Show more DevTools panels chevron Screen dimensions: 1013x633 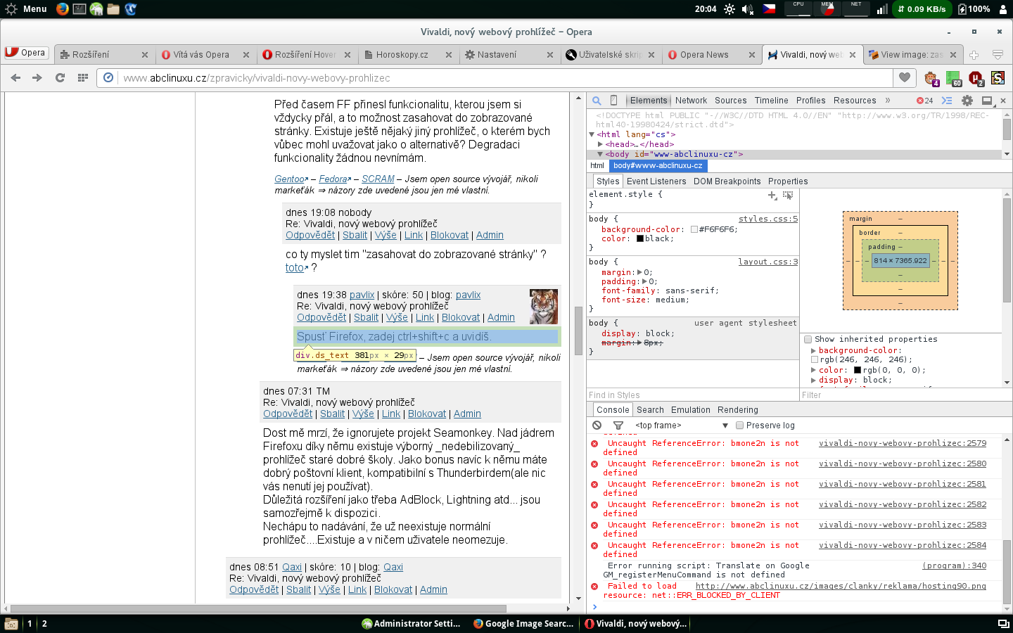(x=888, y=101)
